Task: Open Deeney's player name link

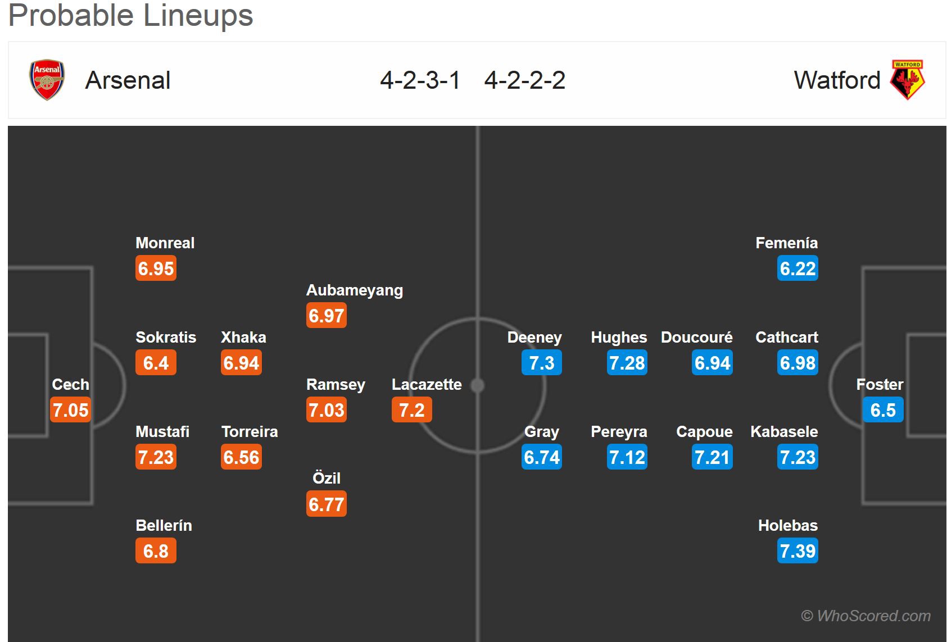Action: pyautogui.click(x=534, y=337)
